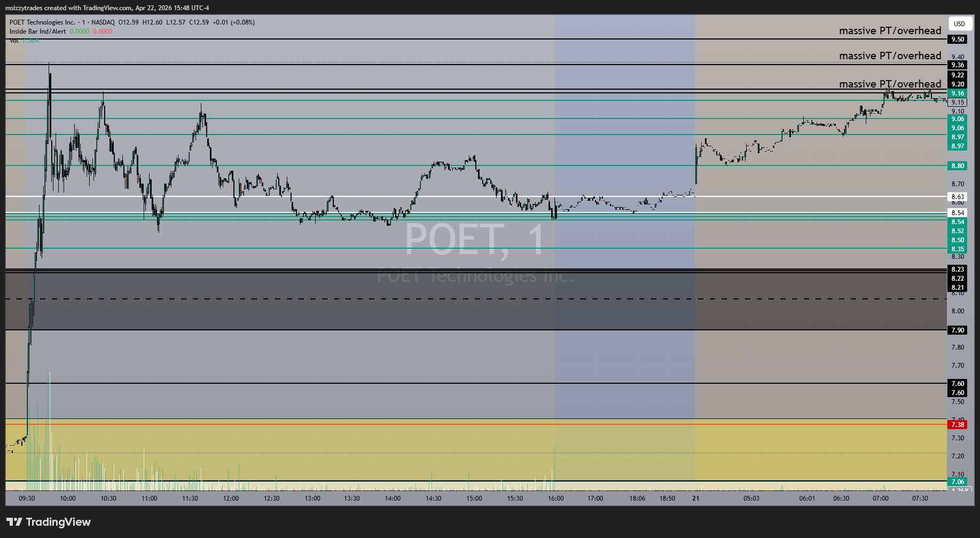Click the 07:30 time axis label
Image resolution: width=980 pixels, height=538 pixels.
pos(920,499)
